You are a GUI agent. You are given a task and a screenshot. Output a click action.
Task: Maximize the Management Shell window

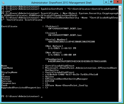click(x=111, y=2)
